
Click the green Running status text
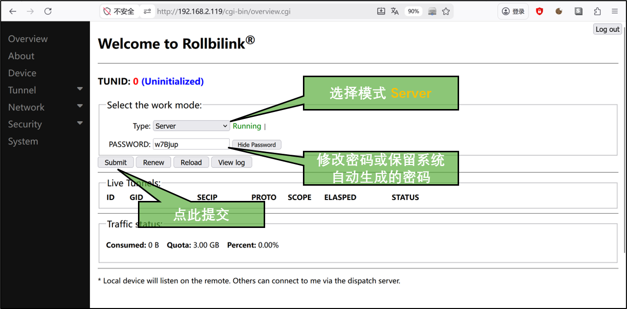click(247, 126)
